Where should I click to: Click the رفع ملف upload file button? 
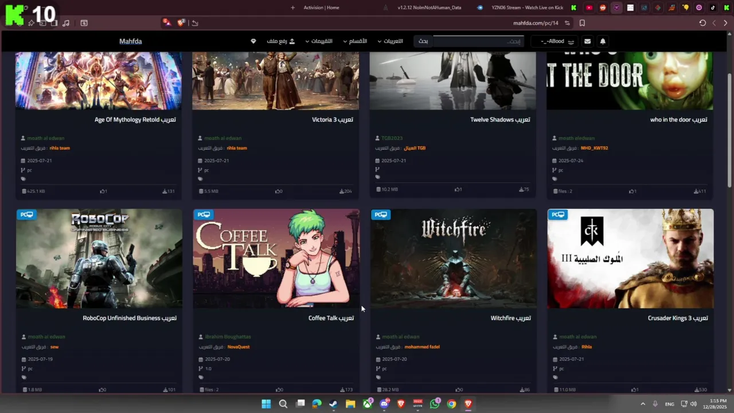pos(280,41)
